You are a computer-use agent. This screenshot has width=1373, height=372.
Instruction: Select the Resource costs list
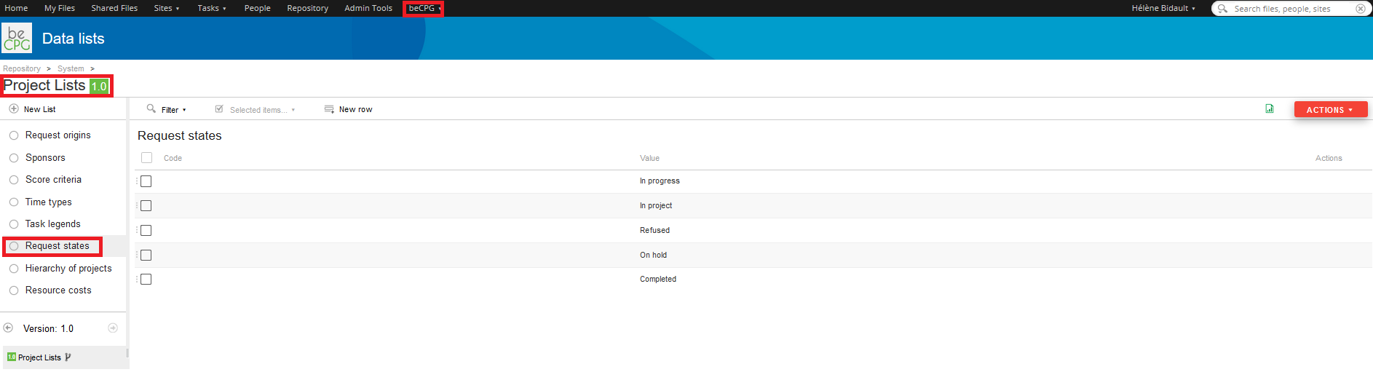(x=58, y=290)
